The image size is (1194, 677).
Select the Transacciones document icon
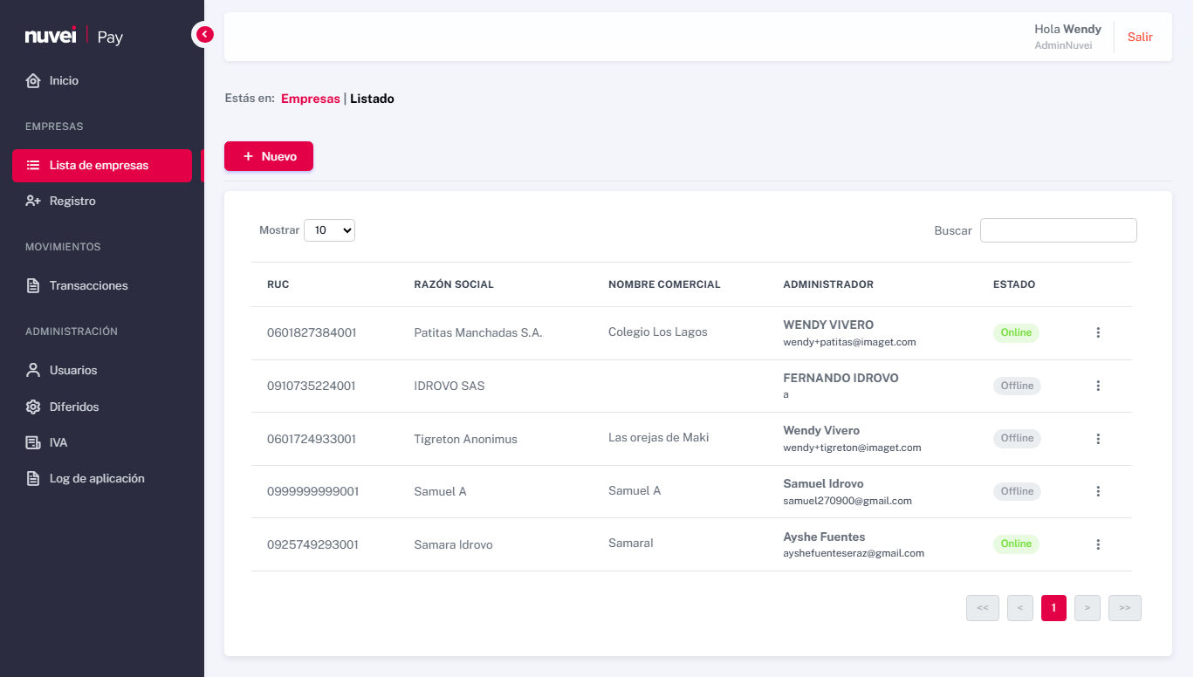point(32,284)
